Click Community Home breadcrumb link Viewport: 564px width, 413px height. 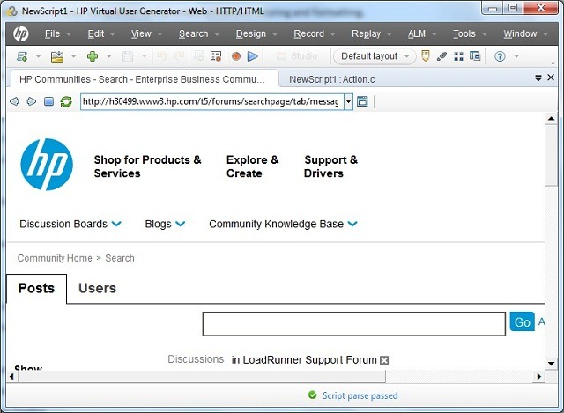click(55, 258)
